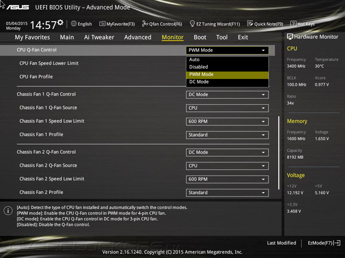Click the info icon beside the help text

click(8, 211)
